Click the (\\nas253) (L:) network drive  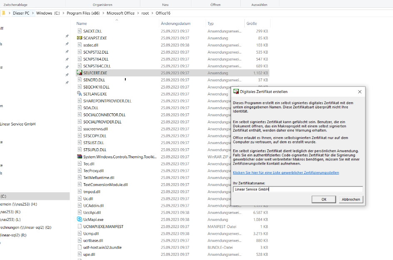pos(10,219)
